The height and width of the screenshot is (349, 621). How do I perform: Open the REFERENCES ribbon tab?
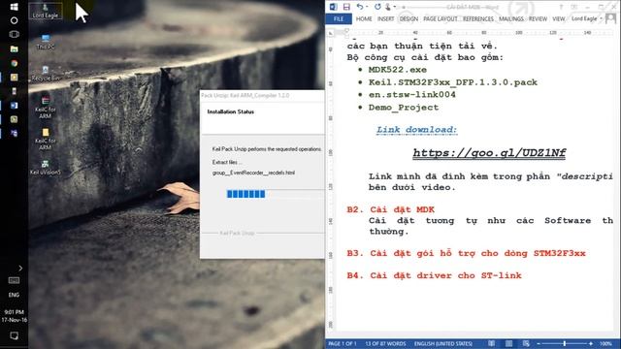pos(478,19)
